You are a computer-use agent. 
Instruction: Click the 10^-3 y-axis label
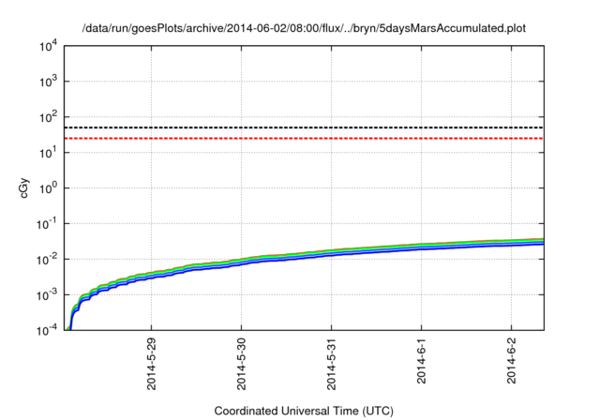[47, 295]
